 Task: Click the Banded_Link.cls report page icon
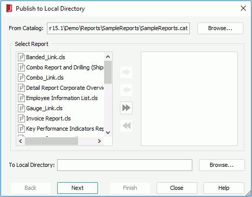click(21, 57)
